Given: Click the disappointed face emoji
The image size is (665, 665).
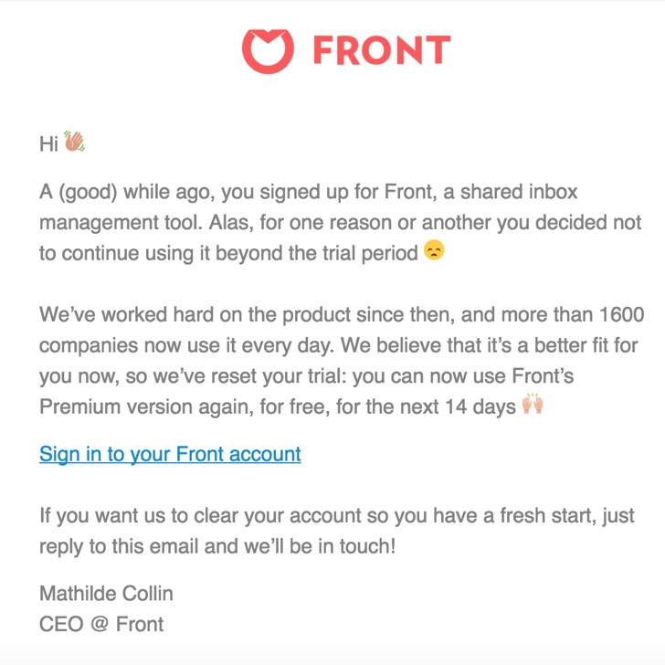Looking at the screenshot, I should [x=434, y=249].
